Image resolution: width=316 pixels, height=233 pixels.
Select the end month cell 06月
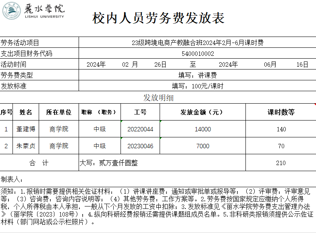pos(270,64)
